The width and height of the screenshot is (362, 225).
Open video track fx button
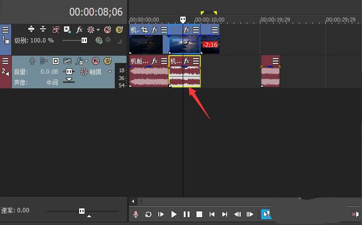(x=79, y=29)
